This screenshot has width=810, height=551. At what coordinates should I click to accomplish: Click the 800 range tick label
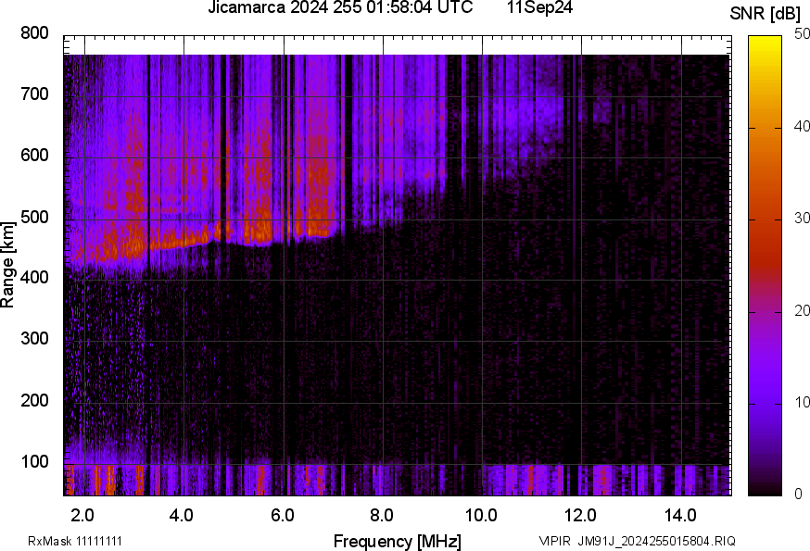[x=34, y=34]
